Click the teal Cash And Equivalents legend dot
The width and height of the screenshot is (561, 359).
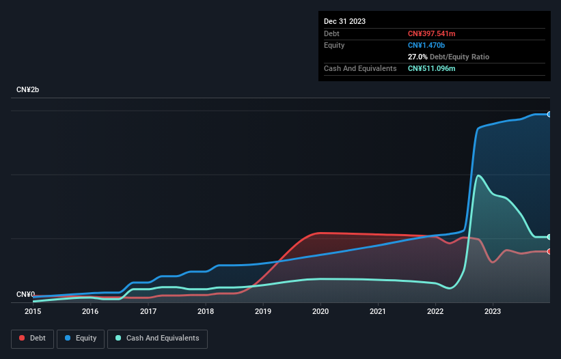click(x=118, y=338)
